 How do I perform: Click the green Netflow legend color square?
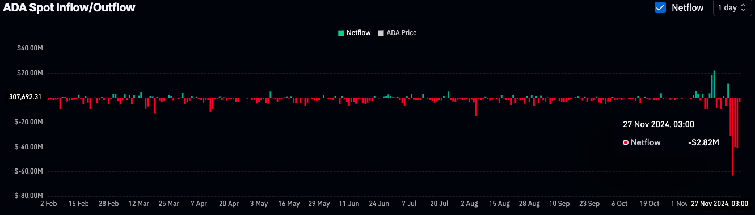coord(341,33)
